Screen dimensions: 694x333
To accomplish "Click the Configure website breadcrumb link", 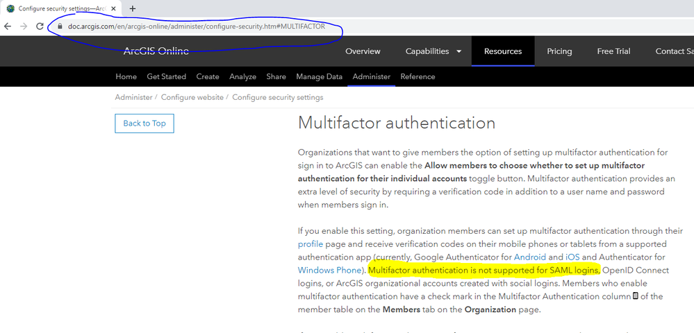I will pos(192,97).
